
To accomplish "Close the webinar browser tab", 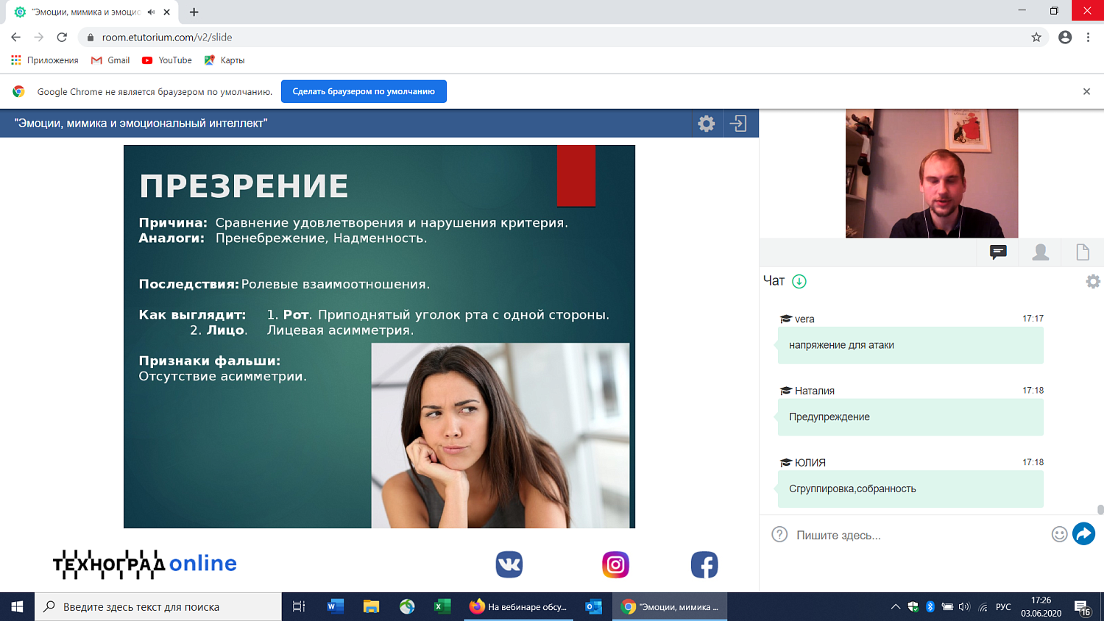I will tap(167, 12).
